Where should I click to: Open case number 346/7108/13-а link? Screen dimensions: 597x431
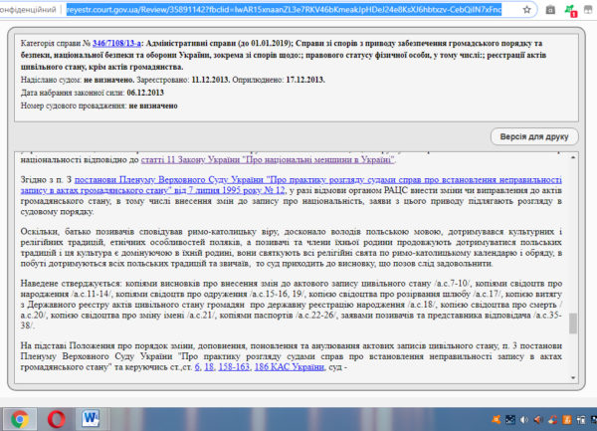tap(116, 43)
